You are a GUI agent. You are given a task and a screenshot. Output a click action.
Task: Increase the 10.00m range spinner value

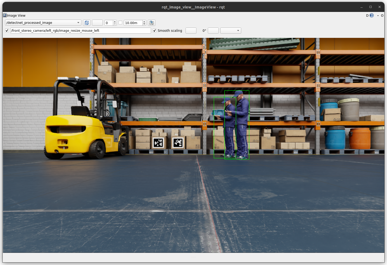144,21
